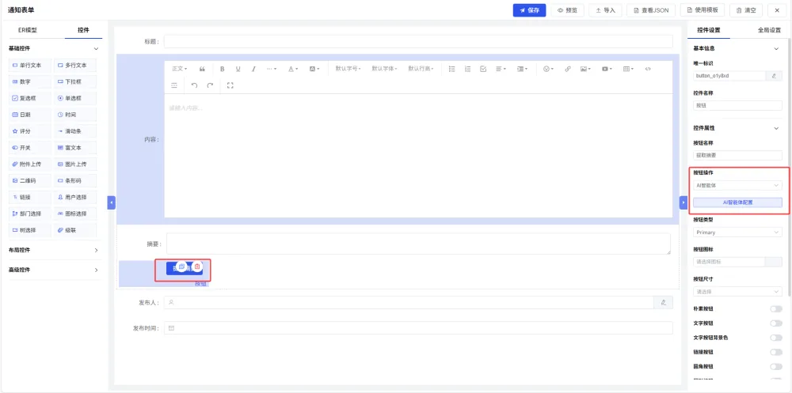Screen dimensions: 792x393
Task: Expand the 布局控件 section
Action: (x=54, y=250)
